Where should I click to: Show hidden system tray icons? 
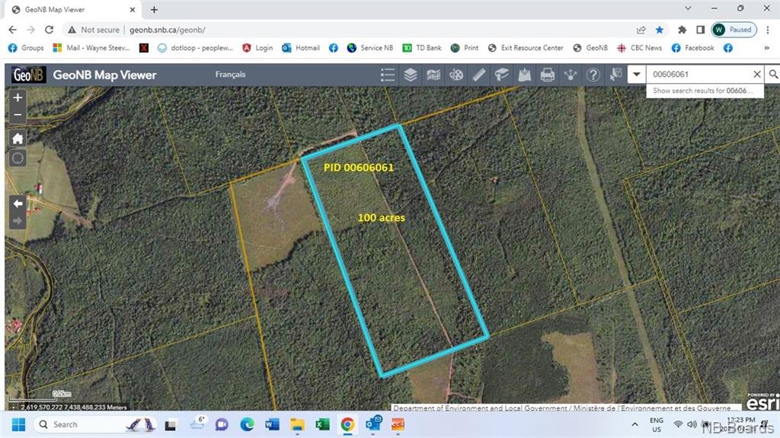[635, 424]
